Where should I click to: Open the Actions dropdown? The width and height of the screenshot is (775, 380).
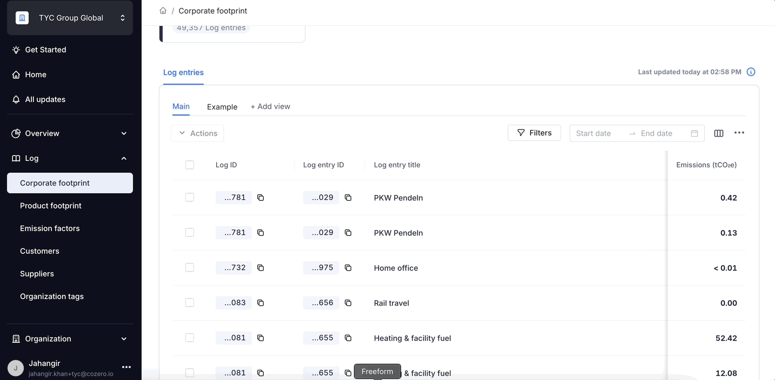[197, 133]
